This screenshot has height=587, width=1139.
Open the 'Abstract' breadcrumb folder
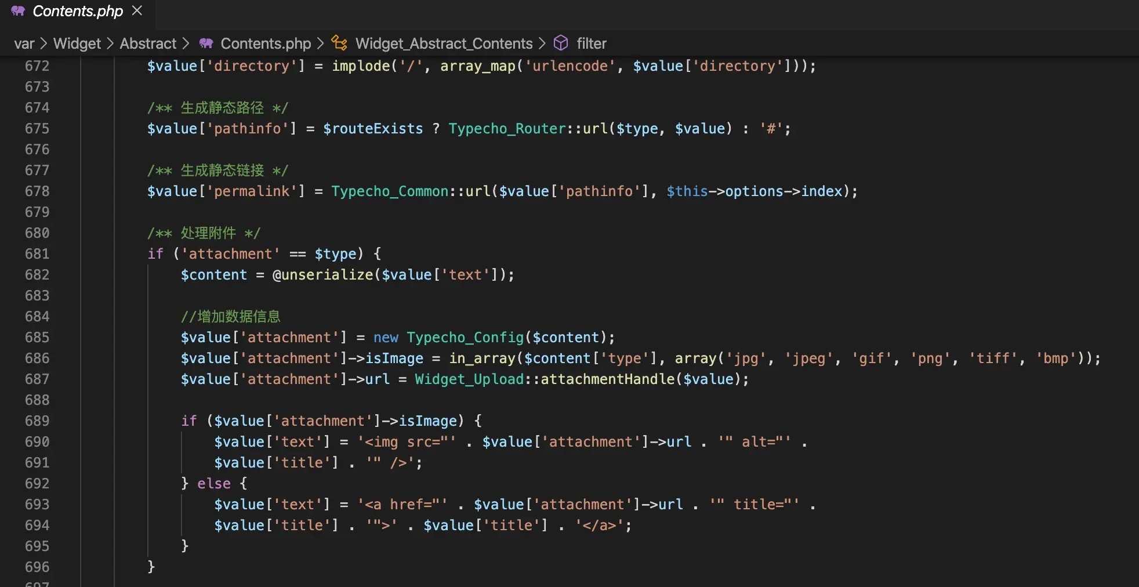[148, 44]
